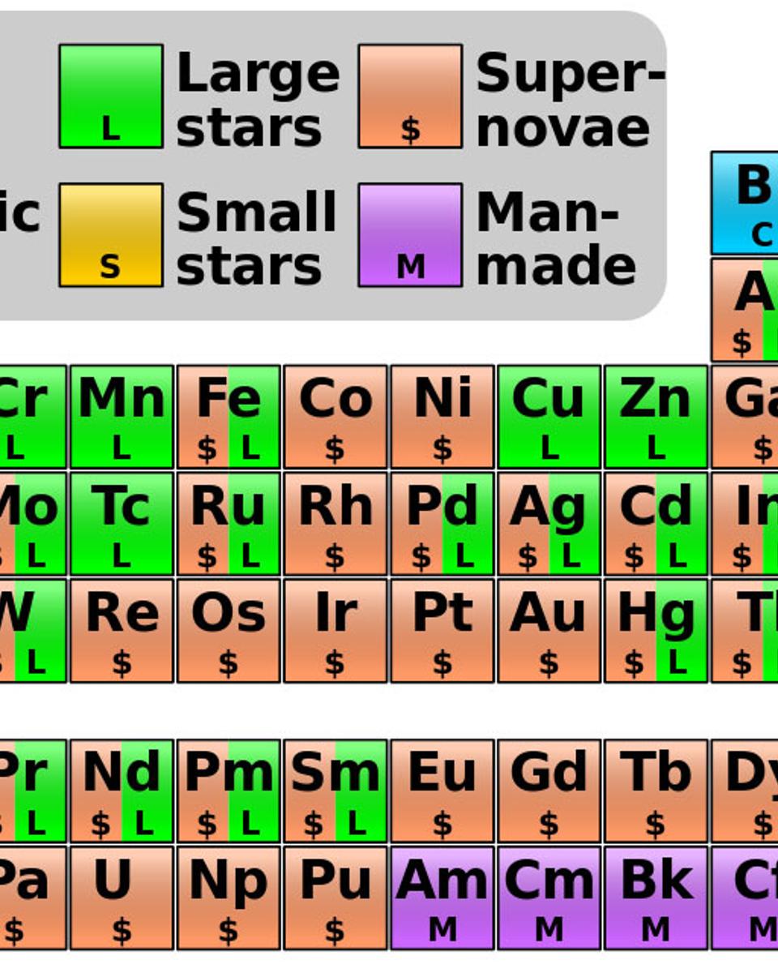Select the Cr element tile
778x973 pixels.
pyautogui.click(x=33, y=417)
